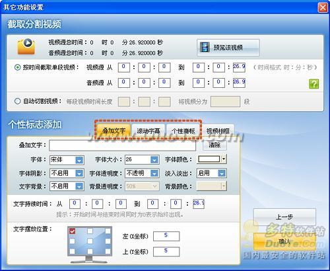Screen dimensions: 330x271
Task: Open the 字体颜色 color picker swatch
Action: tap(209, 159)
